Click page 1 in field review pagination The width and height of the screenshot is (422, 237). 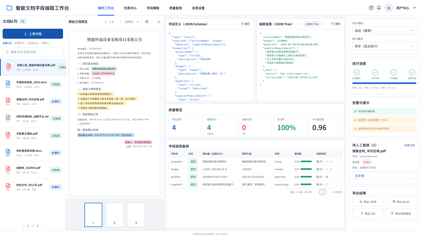point(322,192)
